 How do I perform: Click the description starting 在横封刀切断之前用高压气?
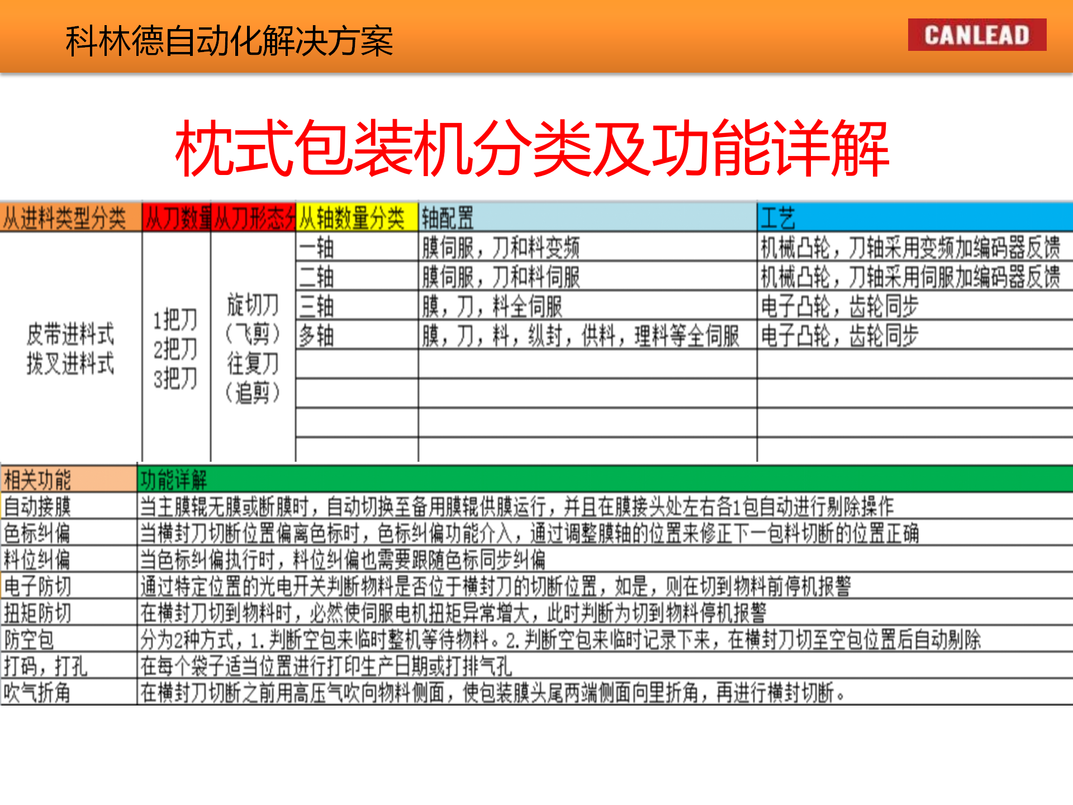[x=605, y=693]
